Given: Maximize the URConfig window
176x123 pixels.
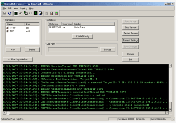Looking at the screenshot, I should 169,4.
